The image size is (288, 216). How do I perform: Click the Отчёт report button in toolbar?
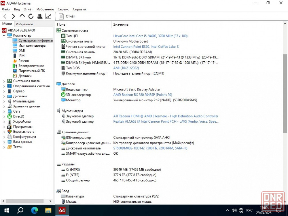(67, 16)
